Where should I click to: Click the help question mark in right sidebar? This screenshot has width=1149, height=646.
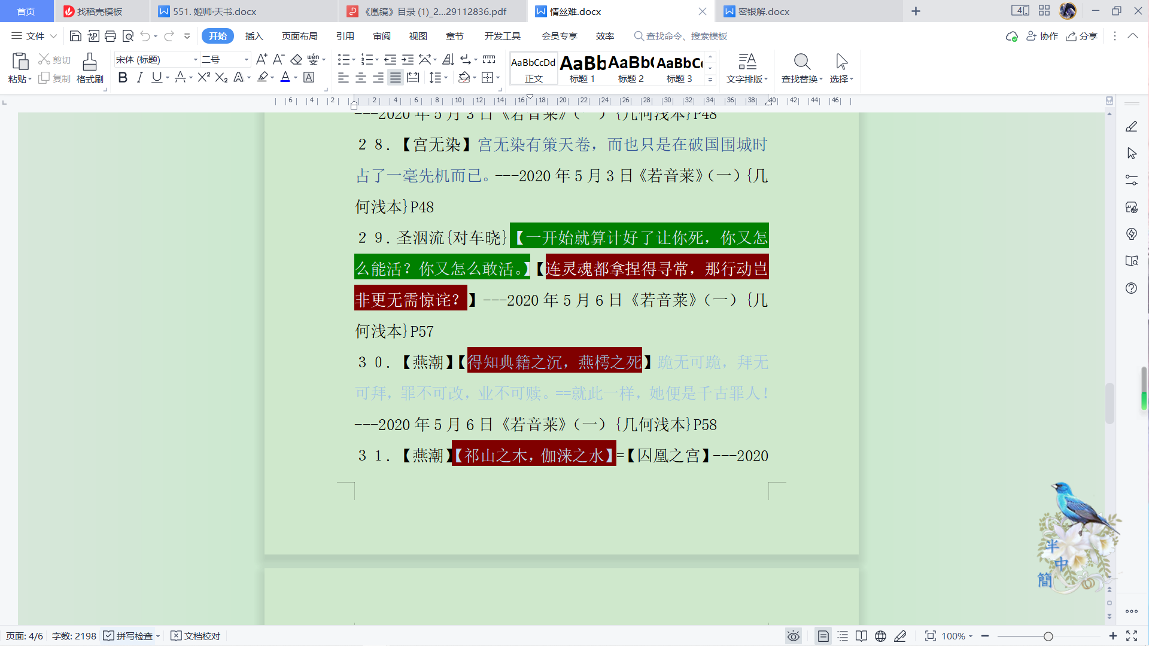[x=1132, y=288]
